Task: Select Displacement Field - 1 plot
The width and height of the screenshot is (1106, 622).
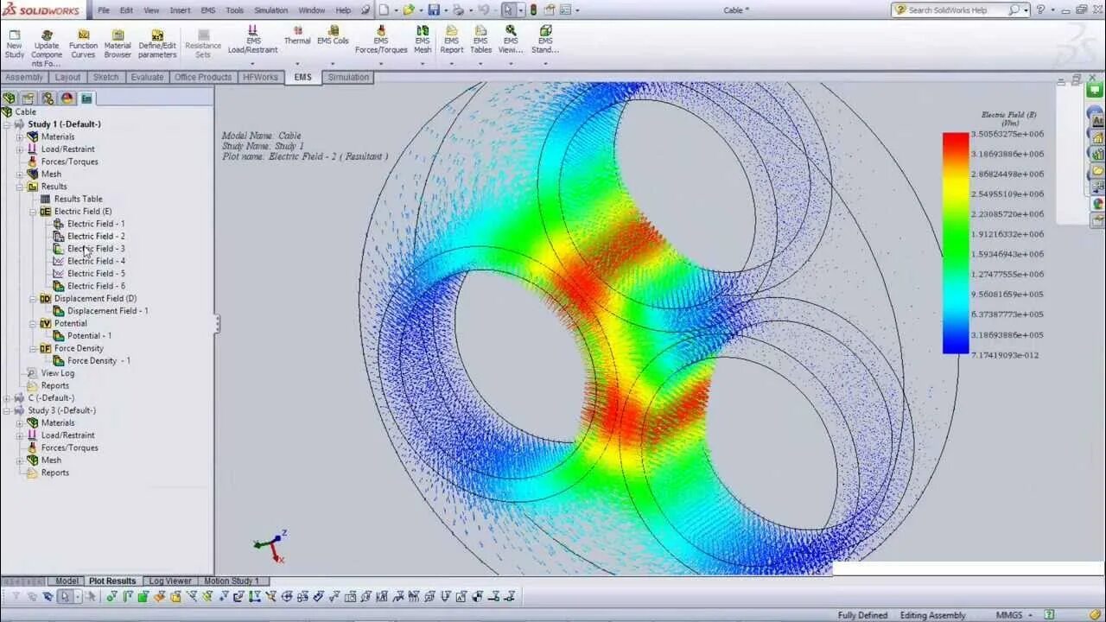Action: 100,311
